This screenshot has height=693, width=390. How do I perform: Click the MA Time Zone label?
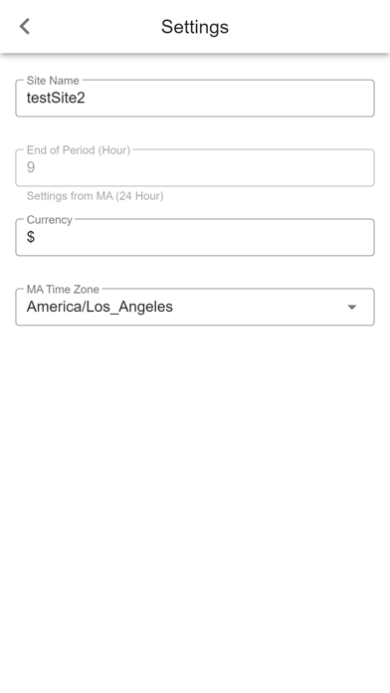click(63, 289)
